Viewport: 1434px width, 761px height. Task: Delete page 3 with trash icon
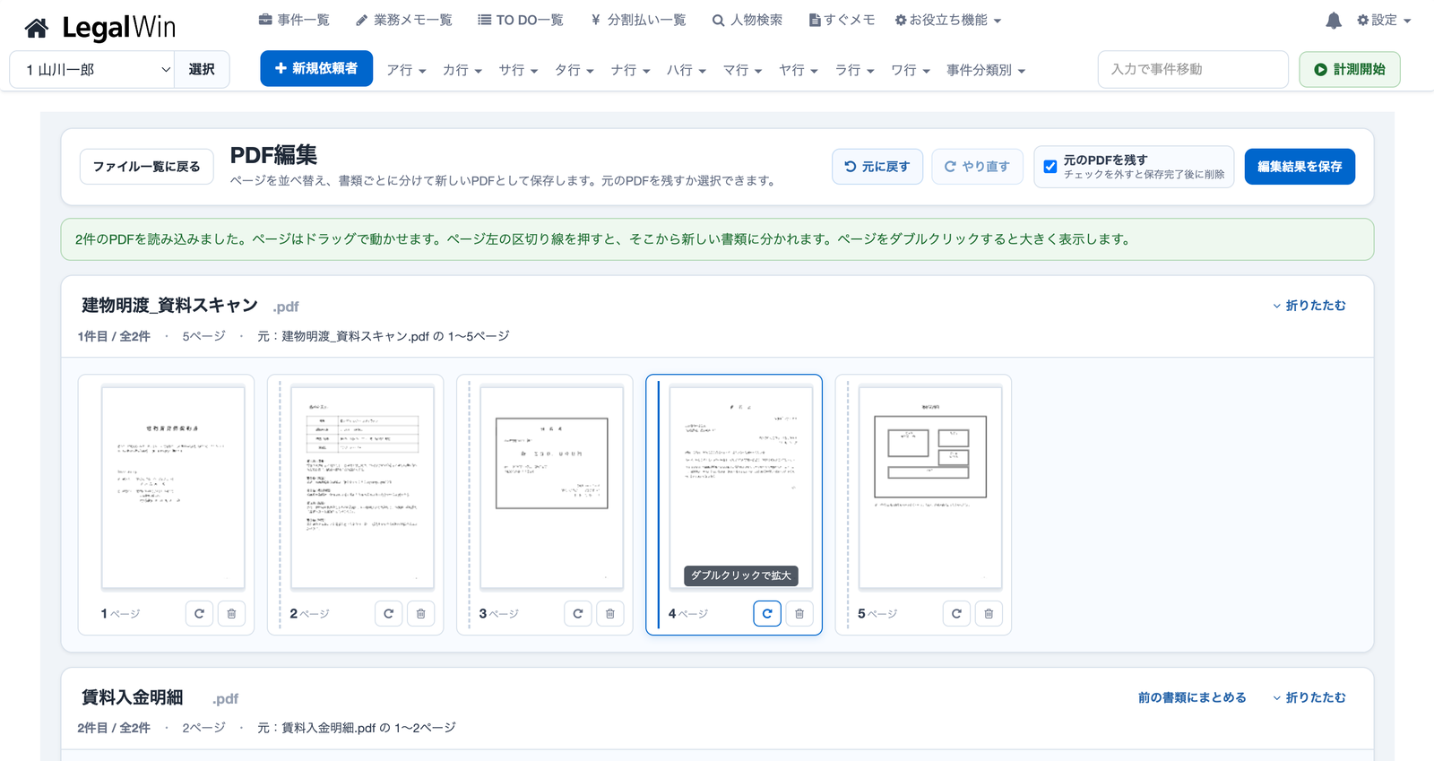[x=609, y=613]
